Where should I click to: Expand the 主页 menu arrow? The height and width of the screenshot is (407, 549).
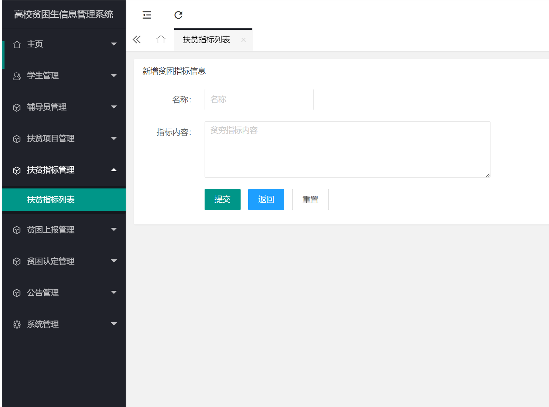(x=114, y=44)
